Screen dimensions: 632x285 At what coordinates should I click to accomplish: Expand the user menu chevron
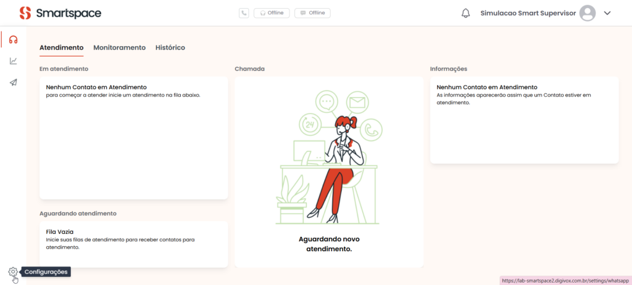tap(607, 13)
